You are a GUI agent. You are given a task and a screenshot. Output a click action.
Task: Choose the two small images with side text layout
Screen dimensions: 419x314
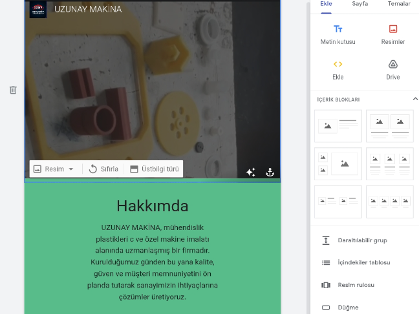[338, 202]
